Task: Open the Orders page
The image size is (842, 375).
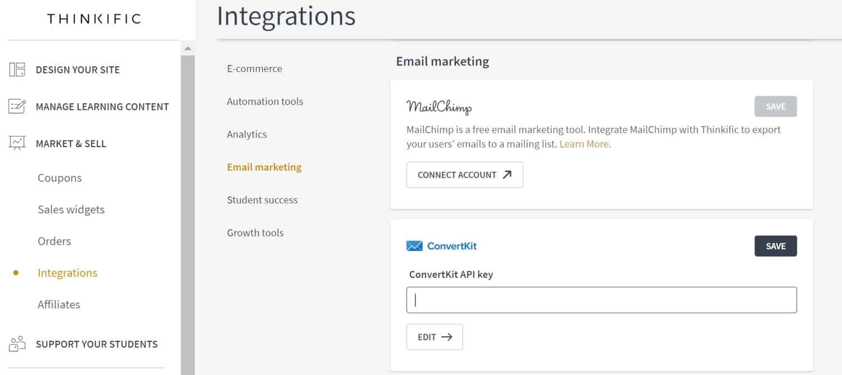Action: point(54,241)
